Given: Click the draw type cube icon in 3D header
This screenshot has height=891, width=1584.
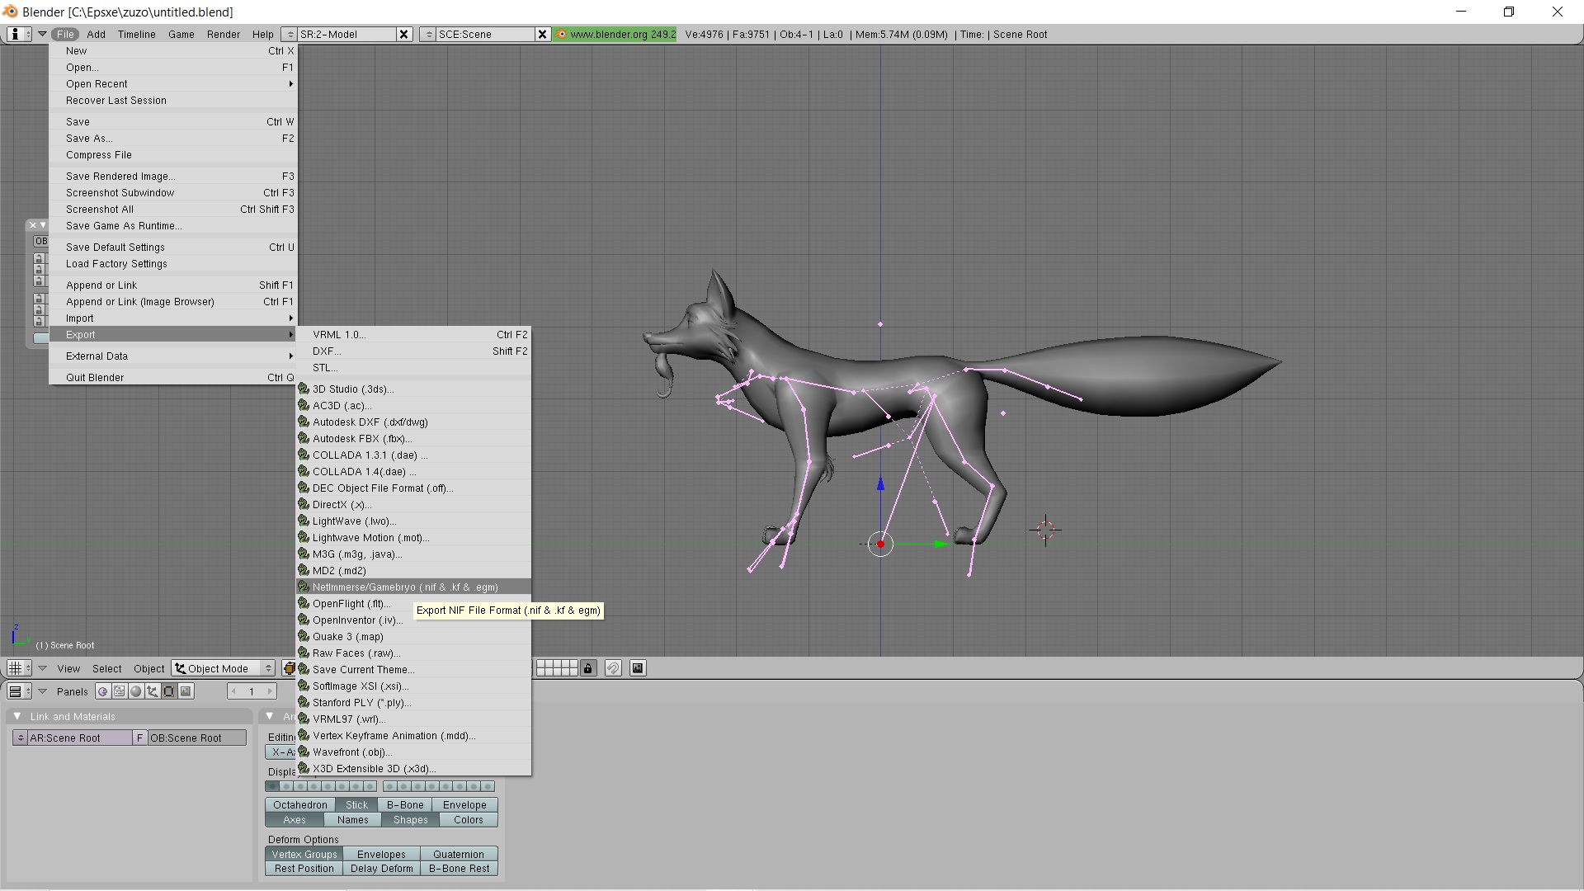Looking at the screenshot, I should point(289,668).
